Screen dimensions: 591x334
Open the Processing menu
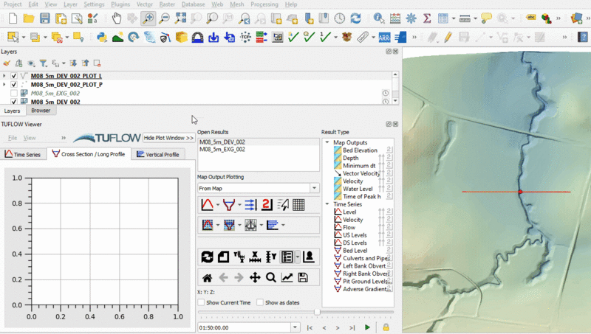(x=264, y=4)
